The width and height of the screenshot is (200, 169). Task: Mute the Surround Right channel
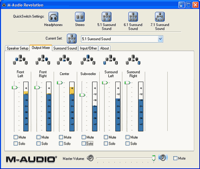point(128,137)
